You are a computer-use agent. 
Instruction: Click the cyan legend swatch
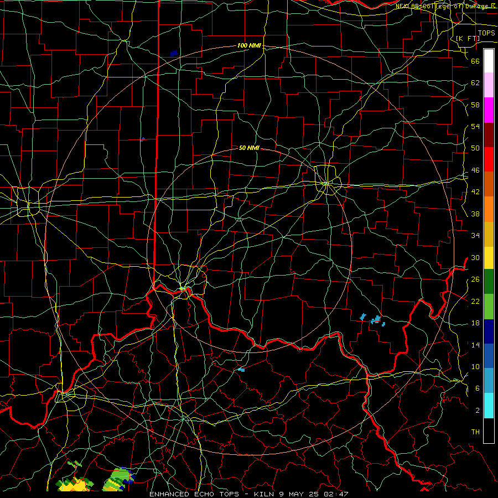(x=489, y=406)
